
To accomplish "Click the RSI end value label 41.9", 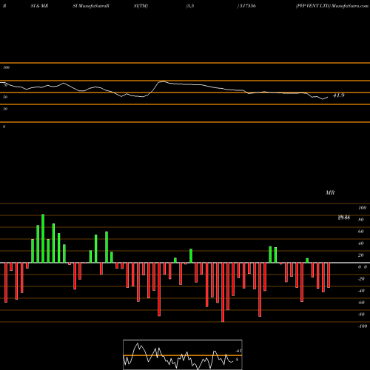I will (x=339, y=95).
